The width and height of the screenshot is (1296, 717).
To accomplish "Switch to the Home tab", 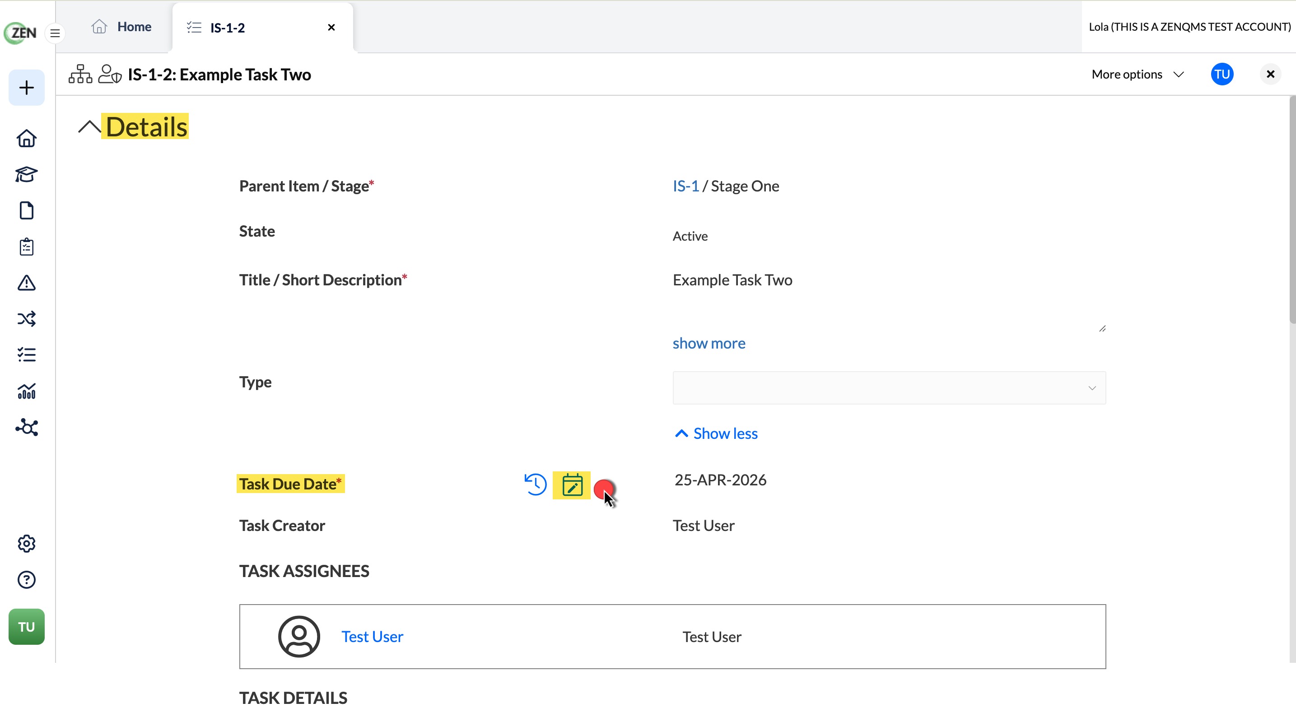I will [121, 27].
